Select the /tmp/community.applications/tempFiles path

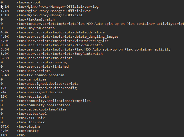(53, 101)
